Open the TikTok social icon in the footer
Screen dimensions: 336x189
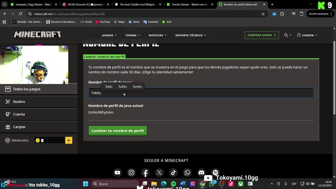click(173, 172)
